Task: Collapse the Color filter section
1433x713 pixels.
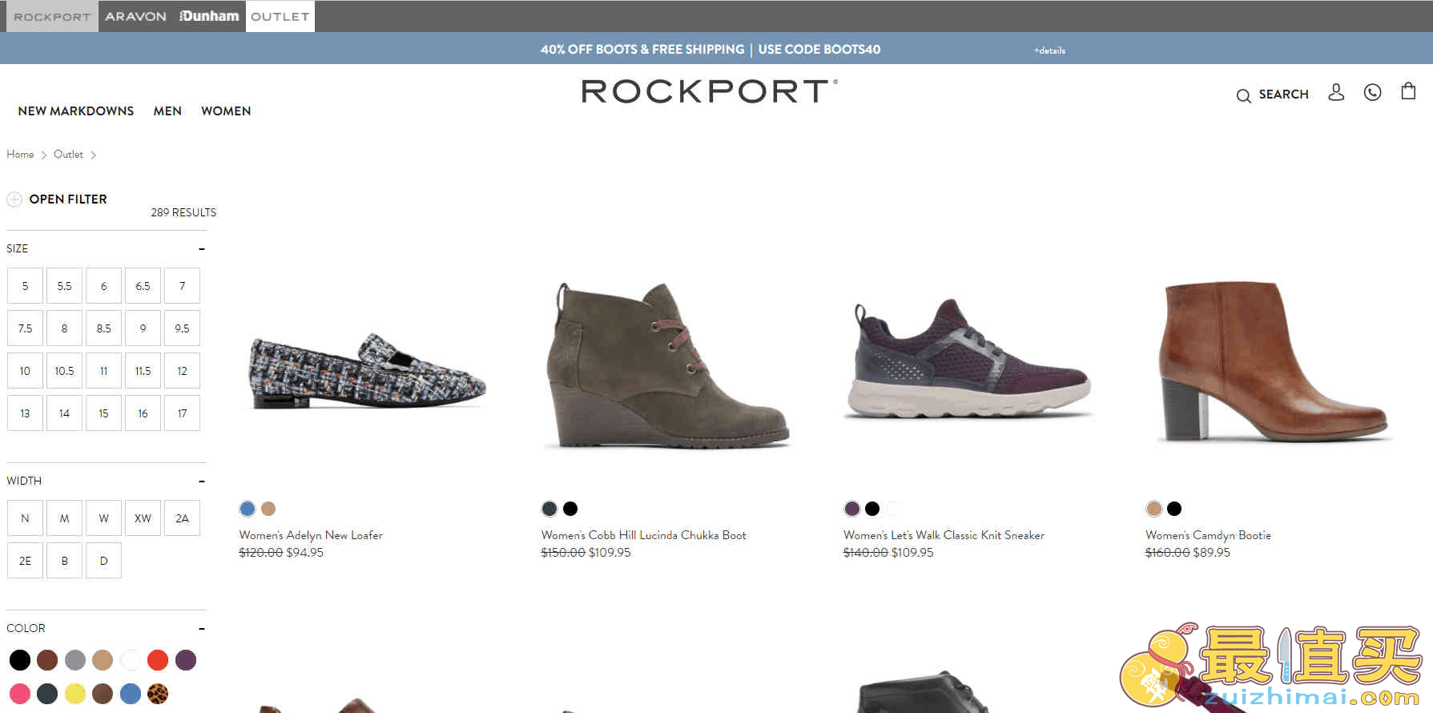Action: point(202,629)
